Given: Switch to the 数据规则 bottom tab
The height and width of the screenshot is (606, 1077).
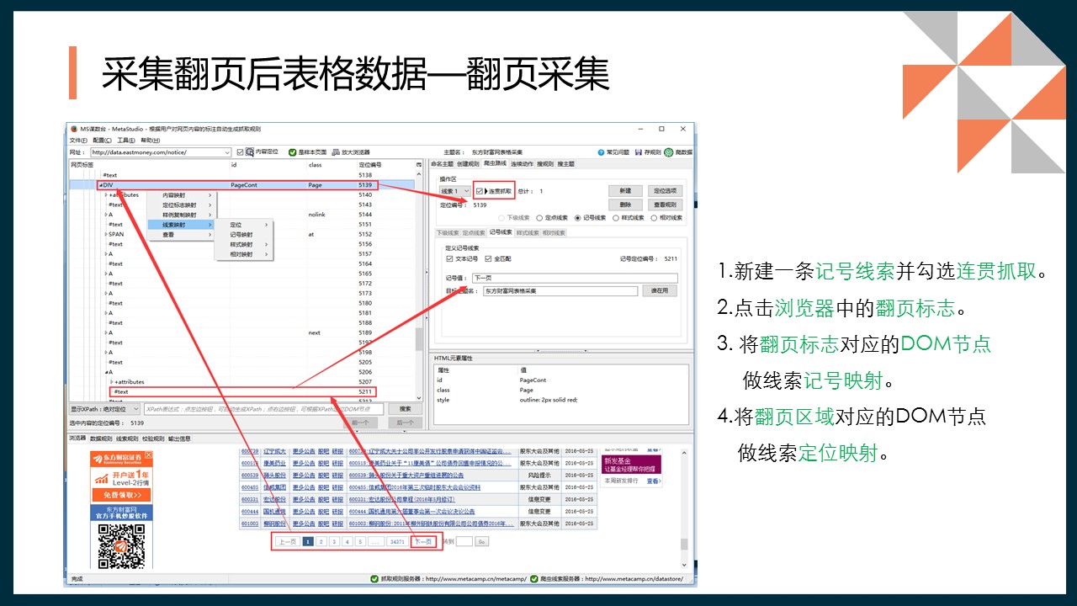Looking at the screenshot, I should pyautogui.click(x=100, y=439).
